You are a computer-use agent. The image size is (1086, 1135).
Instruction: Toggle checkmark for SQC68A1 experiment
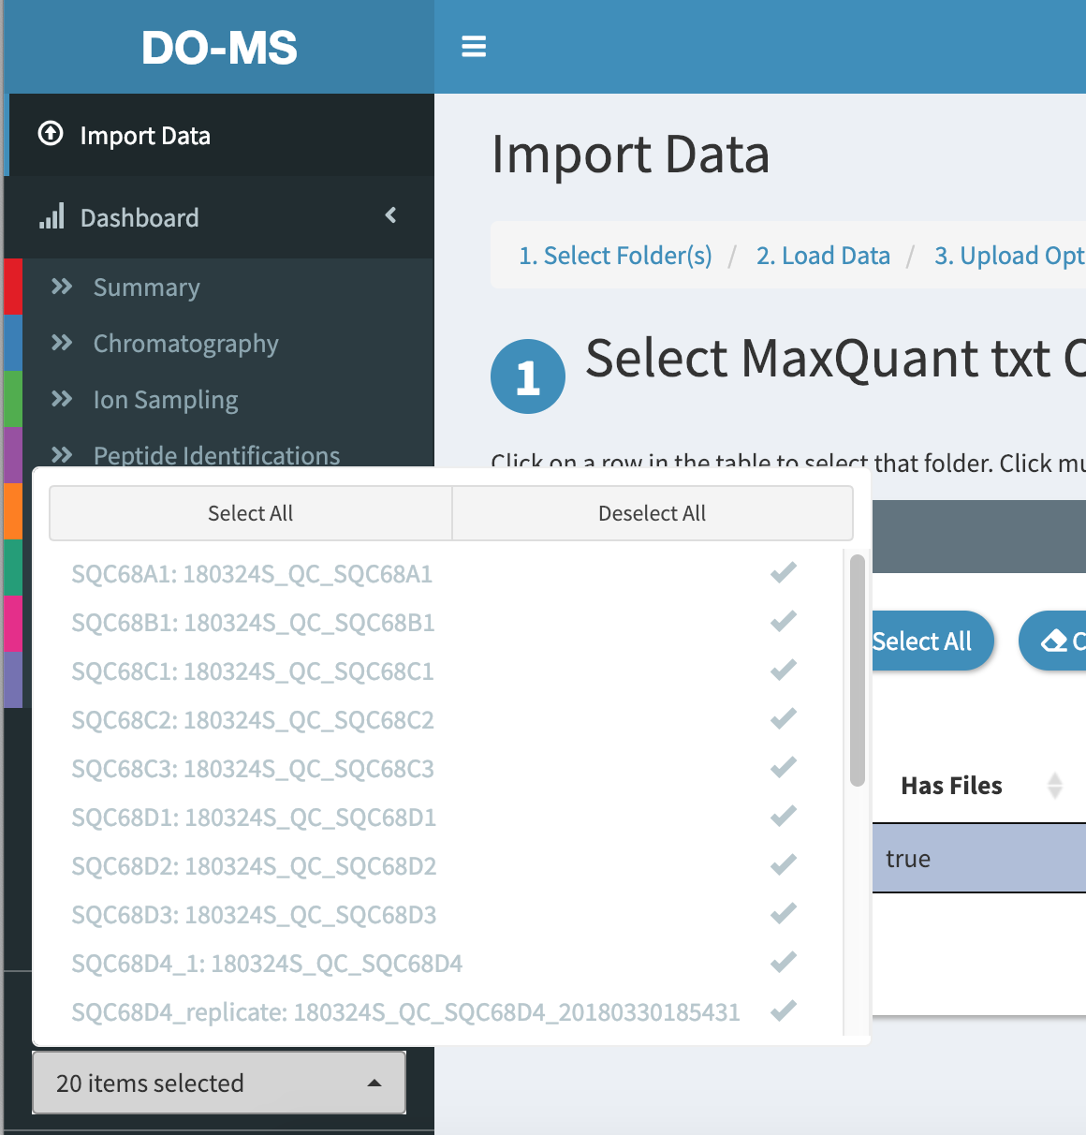784,572
